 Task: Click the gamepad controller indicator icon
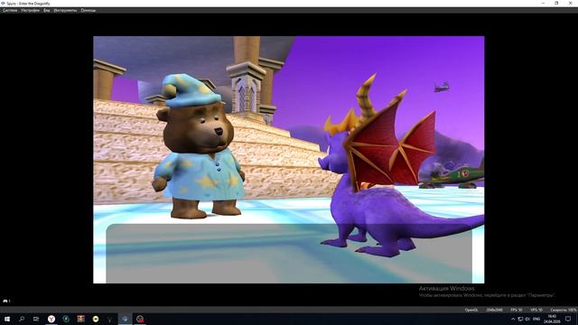(x=6, y=301)
